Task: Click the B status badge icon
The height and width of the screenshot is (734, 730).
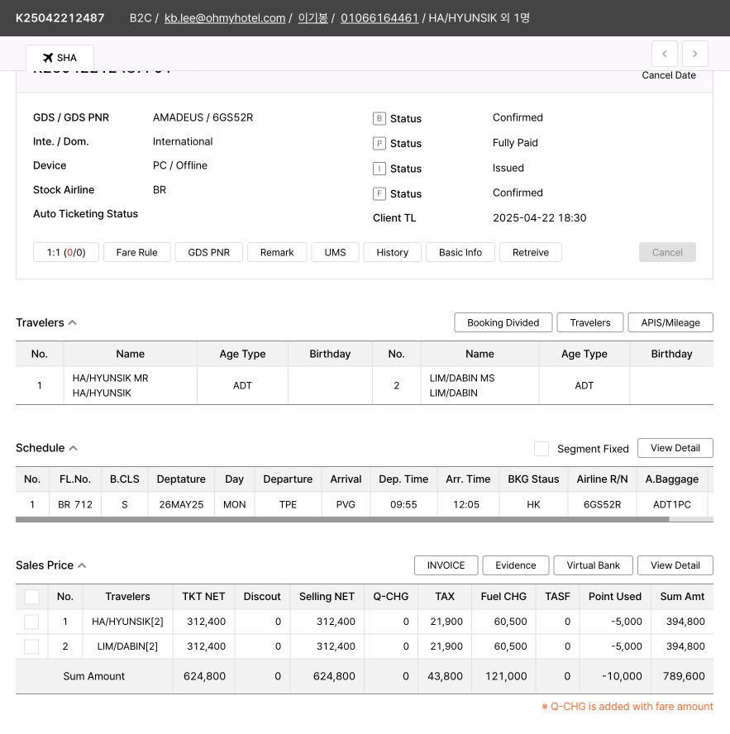Action: 379,119
